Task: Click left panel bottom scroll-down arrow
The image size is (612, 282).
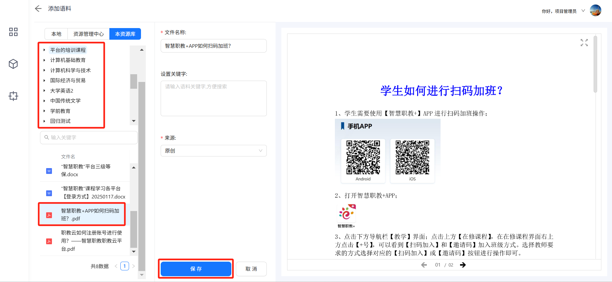Action: click(142, 275)
